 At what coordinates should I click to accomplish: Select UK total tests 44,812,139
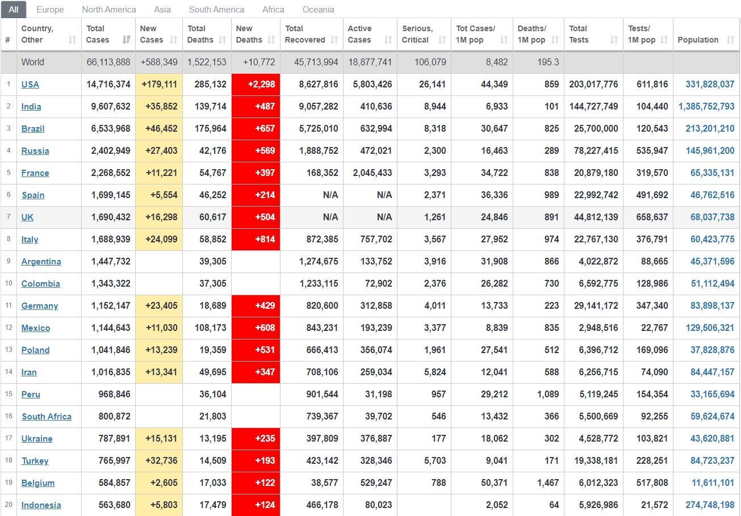click(596, 217)
